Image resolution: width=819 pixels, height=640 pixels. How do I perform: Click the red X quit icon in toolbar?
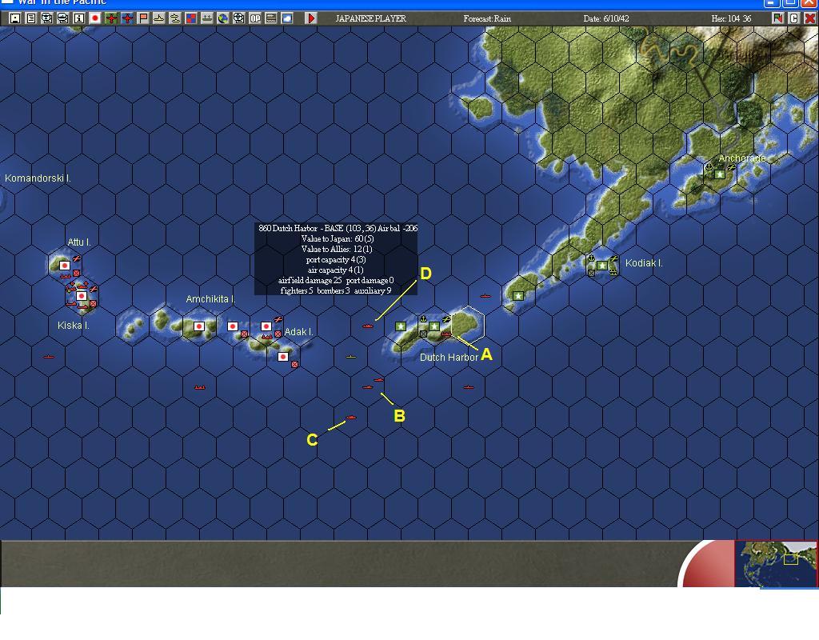coord(809,18)
